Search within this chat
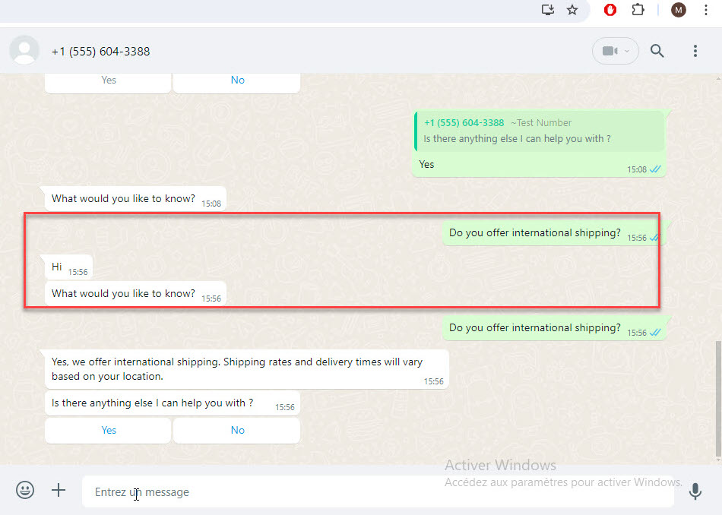Screen dimensions: 722x515 (657, 51)
